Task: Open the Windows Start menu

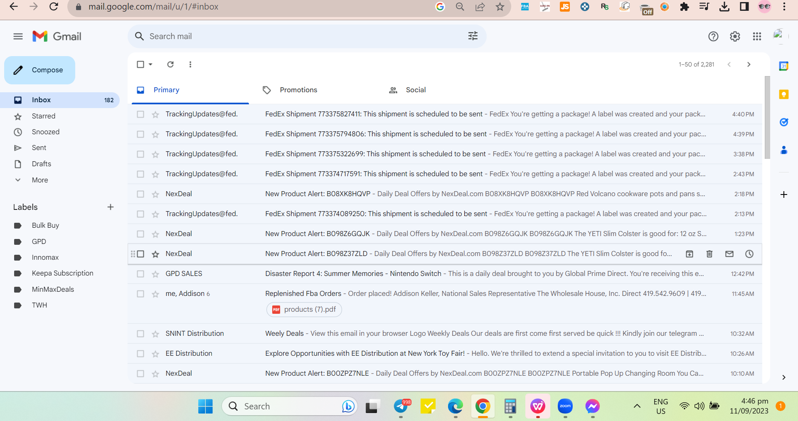Action: click(205, 406)
